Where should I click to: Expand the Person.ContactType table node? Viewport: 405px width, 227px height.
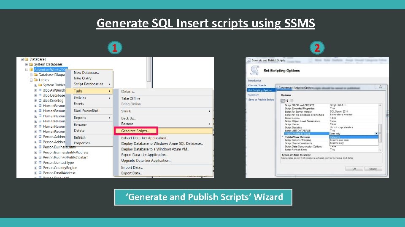[35, 162]
